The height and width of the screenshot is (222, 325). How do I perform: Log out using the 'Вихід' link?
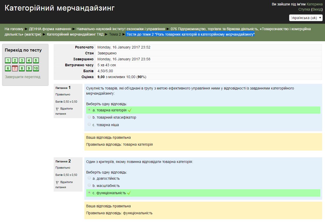click(x=317, y=9)
